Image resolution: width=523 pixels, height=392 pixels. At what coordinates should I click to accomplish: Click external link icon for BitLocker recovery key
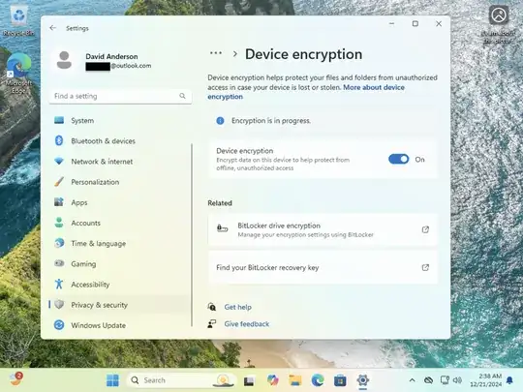[x=425, y=268]
